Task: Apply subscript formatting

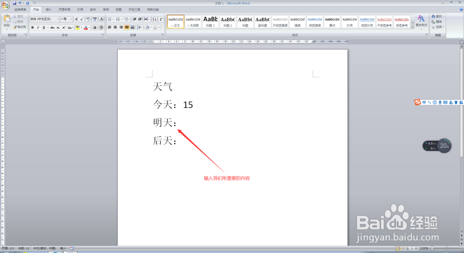Action: [x=58, y=27]
